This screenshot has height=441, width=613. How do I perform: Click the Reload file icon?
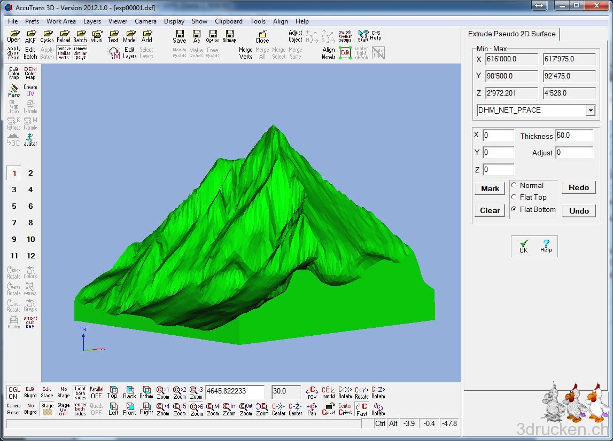(64, 36)
